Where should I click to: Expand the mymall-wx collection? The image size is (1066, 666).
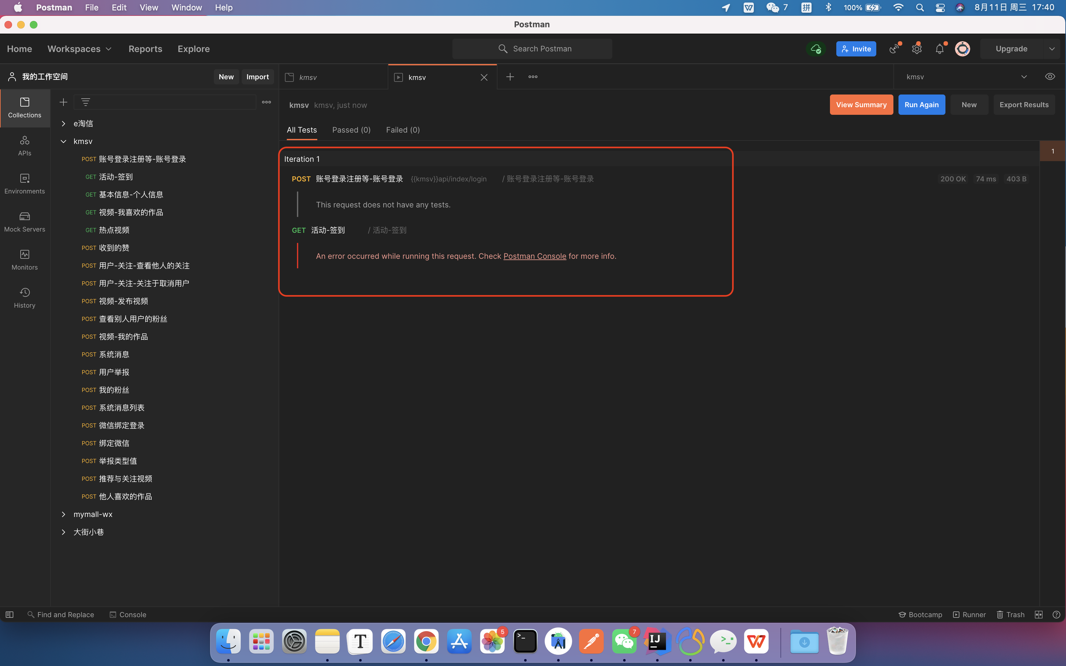(x=63, y=514)
